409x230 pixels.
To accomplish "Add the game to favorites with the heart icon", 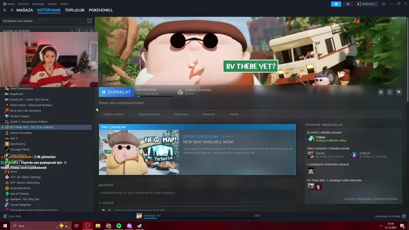I will click(x=399, y=92).
